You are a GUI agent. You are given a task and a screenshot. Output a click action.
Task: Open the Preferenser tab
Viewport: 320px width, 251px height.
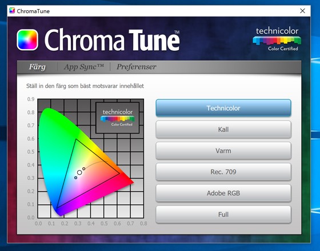(137, 67)
